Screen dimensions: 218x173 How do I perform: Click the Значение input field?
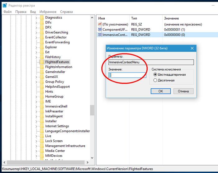pyautogui.click(x=127, y=75)
